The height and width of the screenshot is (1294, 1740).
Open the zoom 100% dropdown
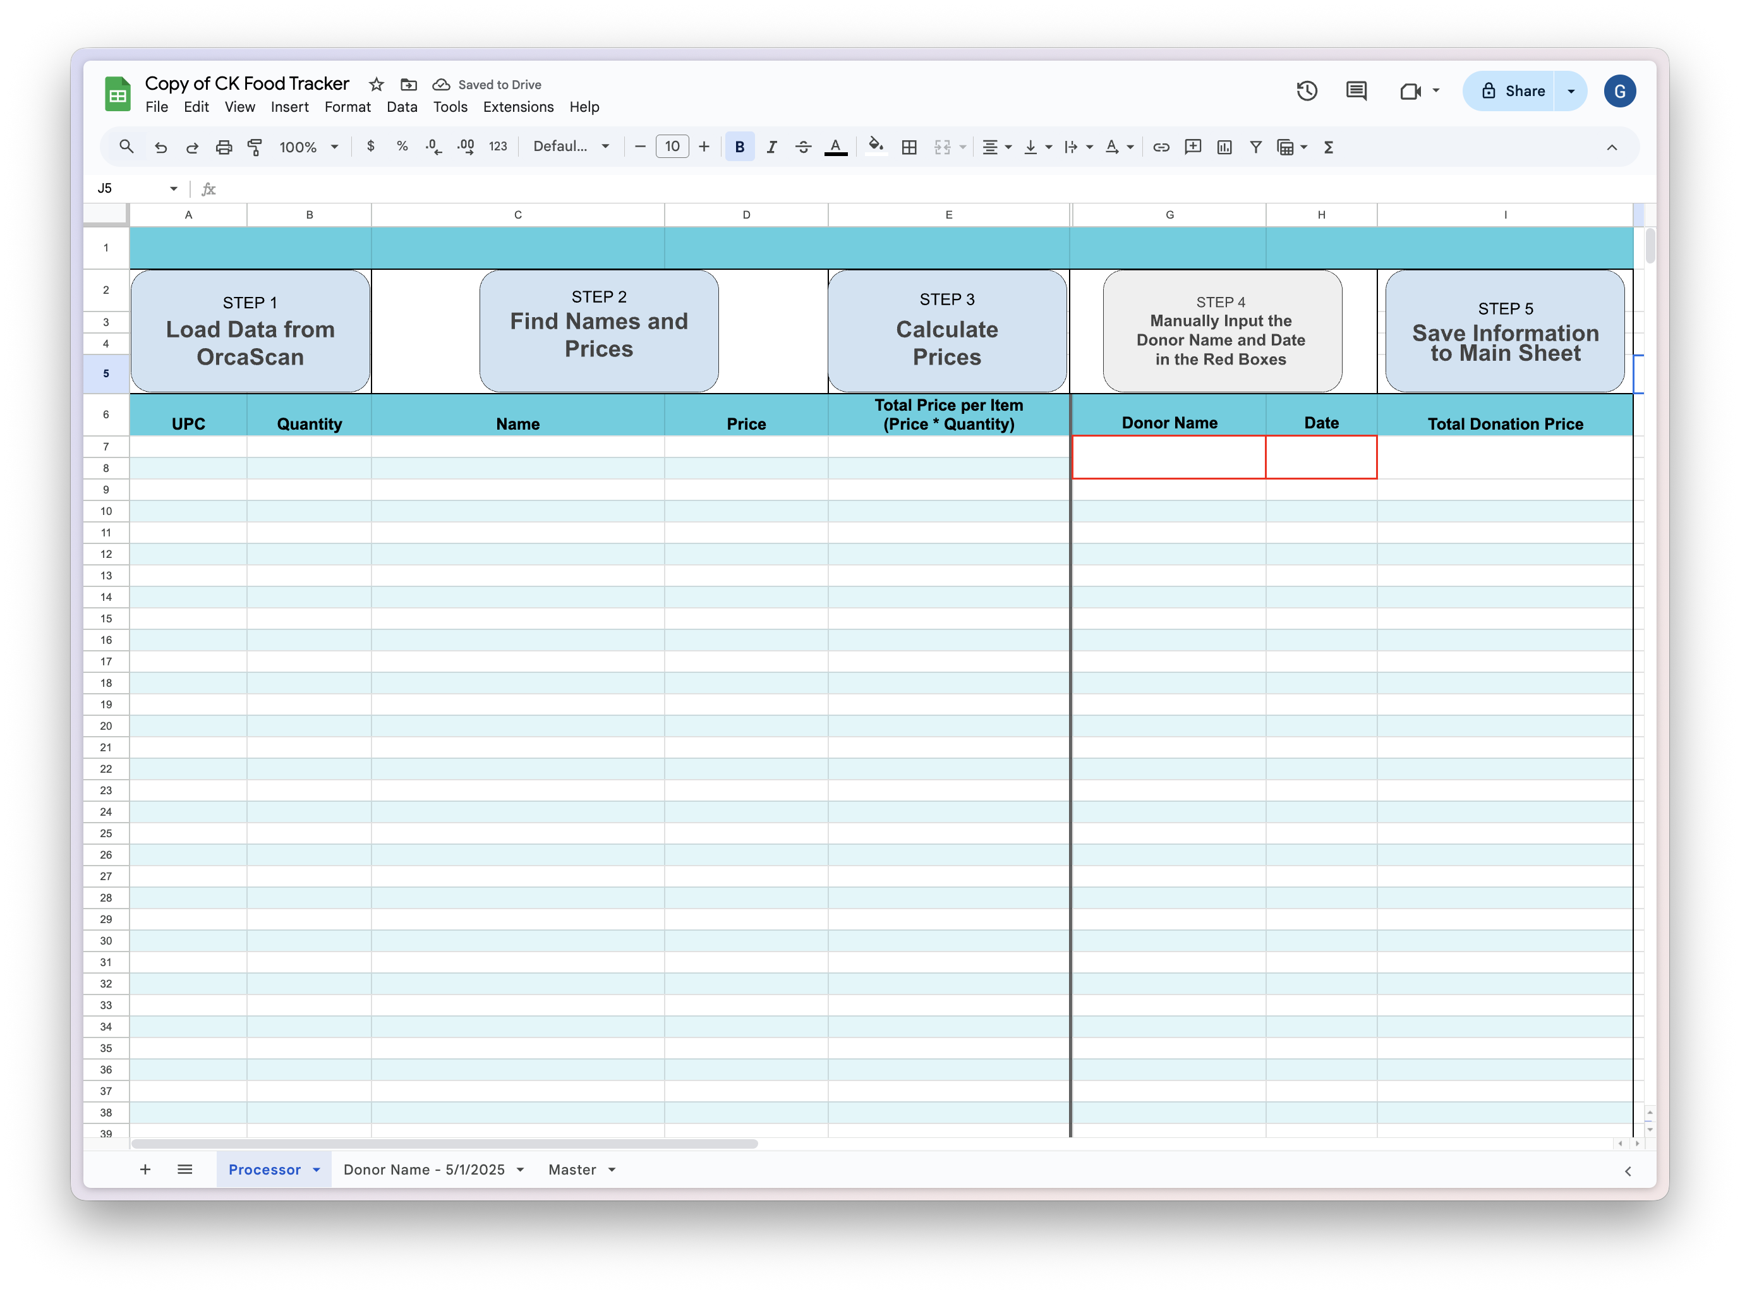tap(310, 147)
